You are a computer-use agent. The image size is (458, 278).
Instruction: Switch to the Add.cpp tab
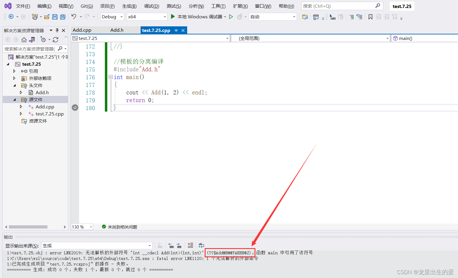pos(82,30)
